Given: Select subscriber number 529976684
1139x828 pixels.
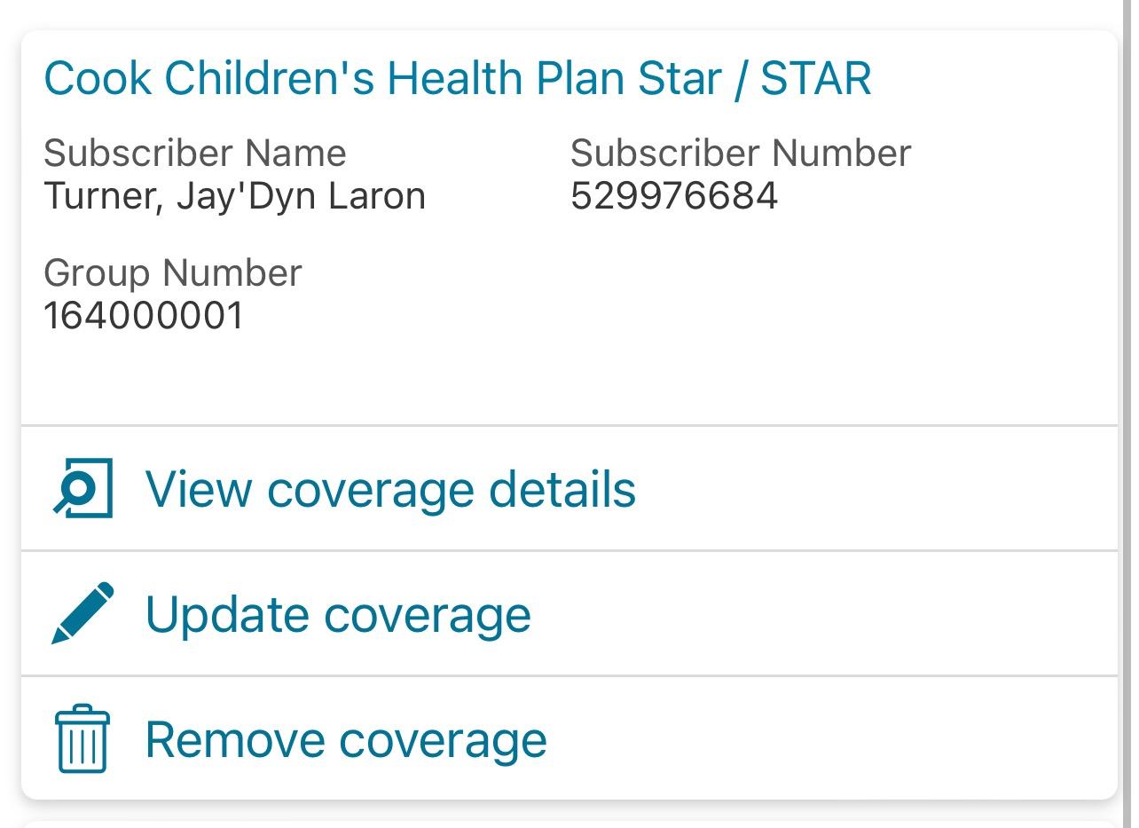Looking at the screenshot, I should click(674, 195).
